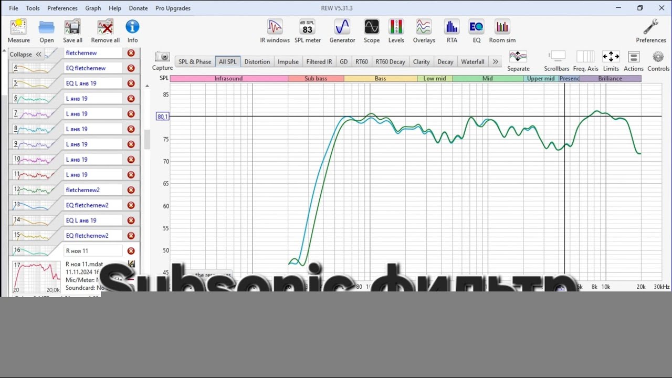This screenshot has width=672, height=378.
Task: Edit name field of measurement 14 EQ L янв 19
Action: click(93, 220)
